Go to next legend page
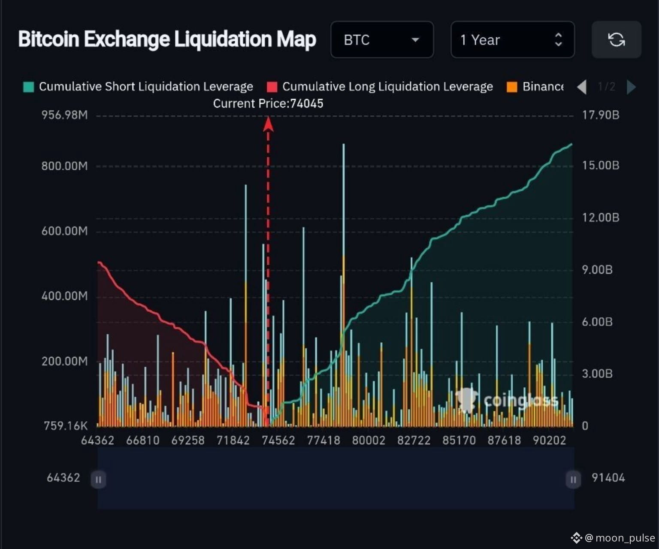 (631, 87)
